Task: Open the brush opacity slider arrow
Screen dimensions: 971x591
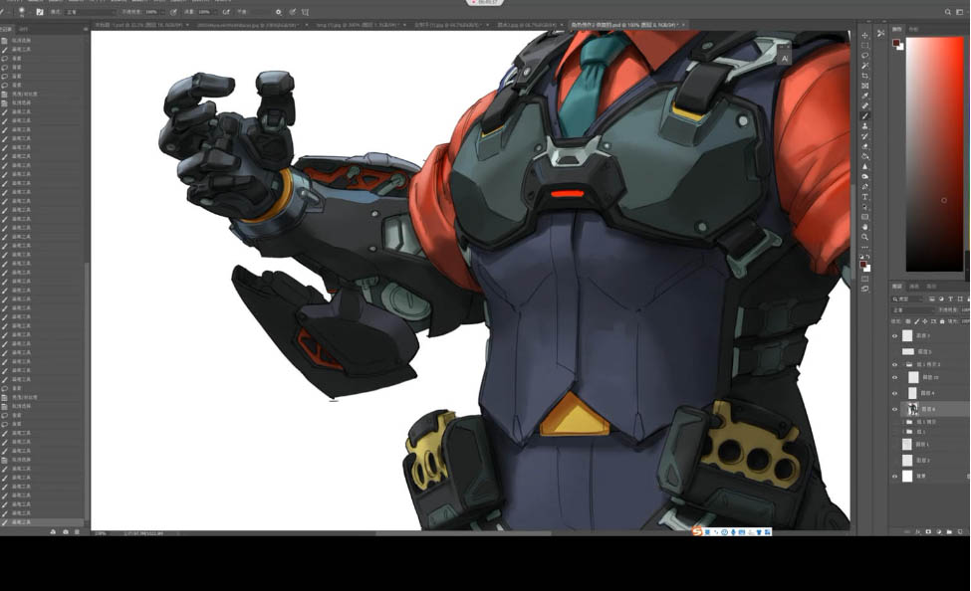Action: [164, 12]
